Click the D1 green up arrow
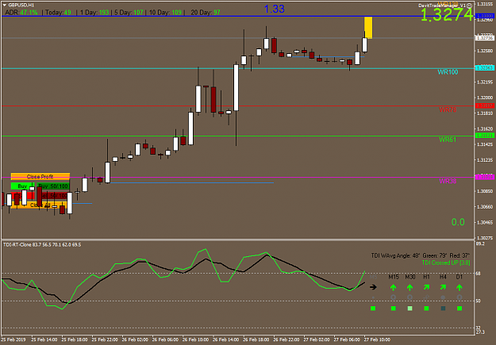Screen dimensions: 496x345 459,287
